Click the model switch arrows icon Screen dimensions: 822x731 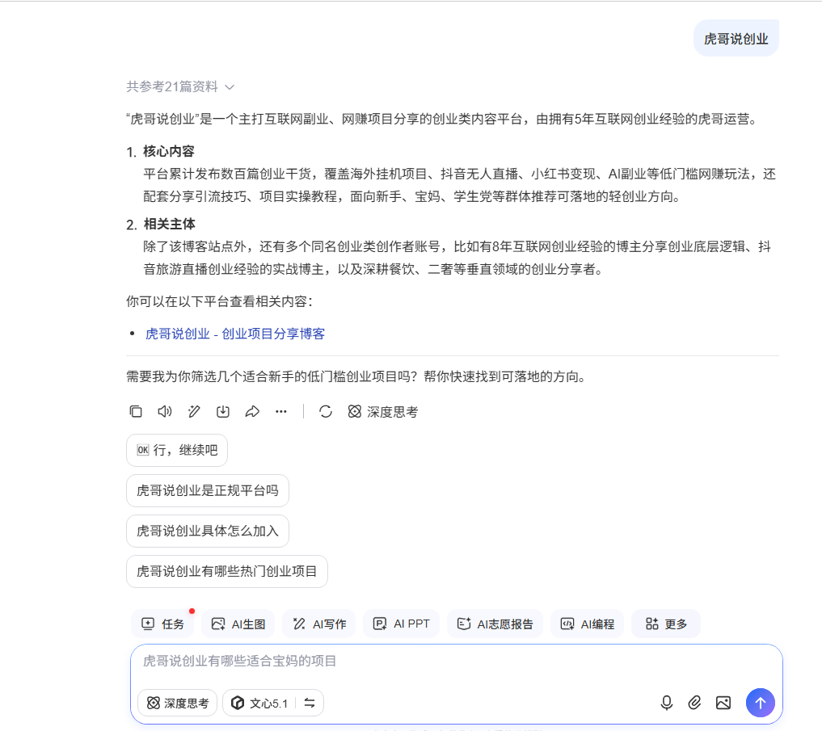(x=310, y=703)
